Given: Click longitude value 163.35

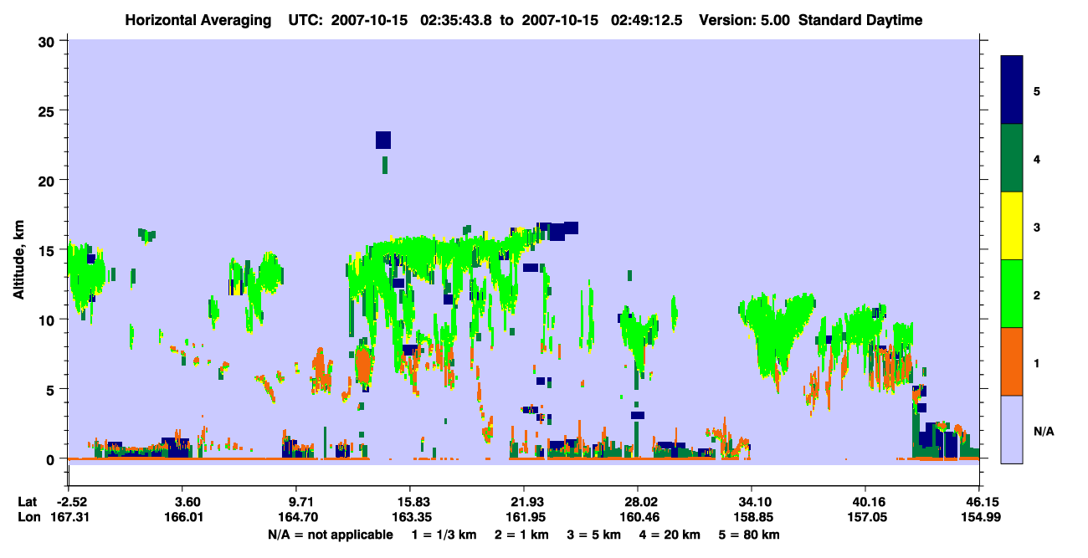Looking at the screenshot, I should point(411,517).
